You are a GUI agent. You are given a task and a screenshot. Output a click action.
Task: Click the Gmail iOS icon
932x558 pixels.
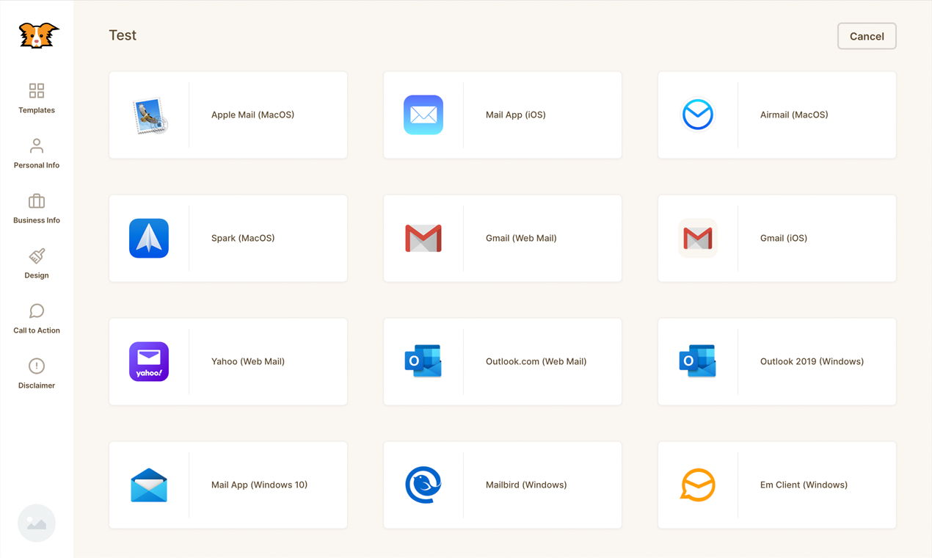698,238
